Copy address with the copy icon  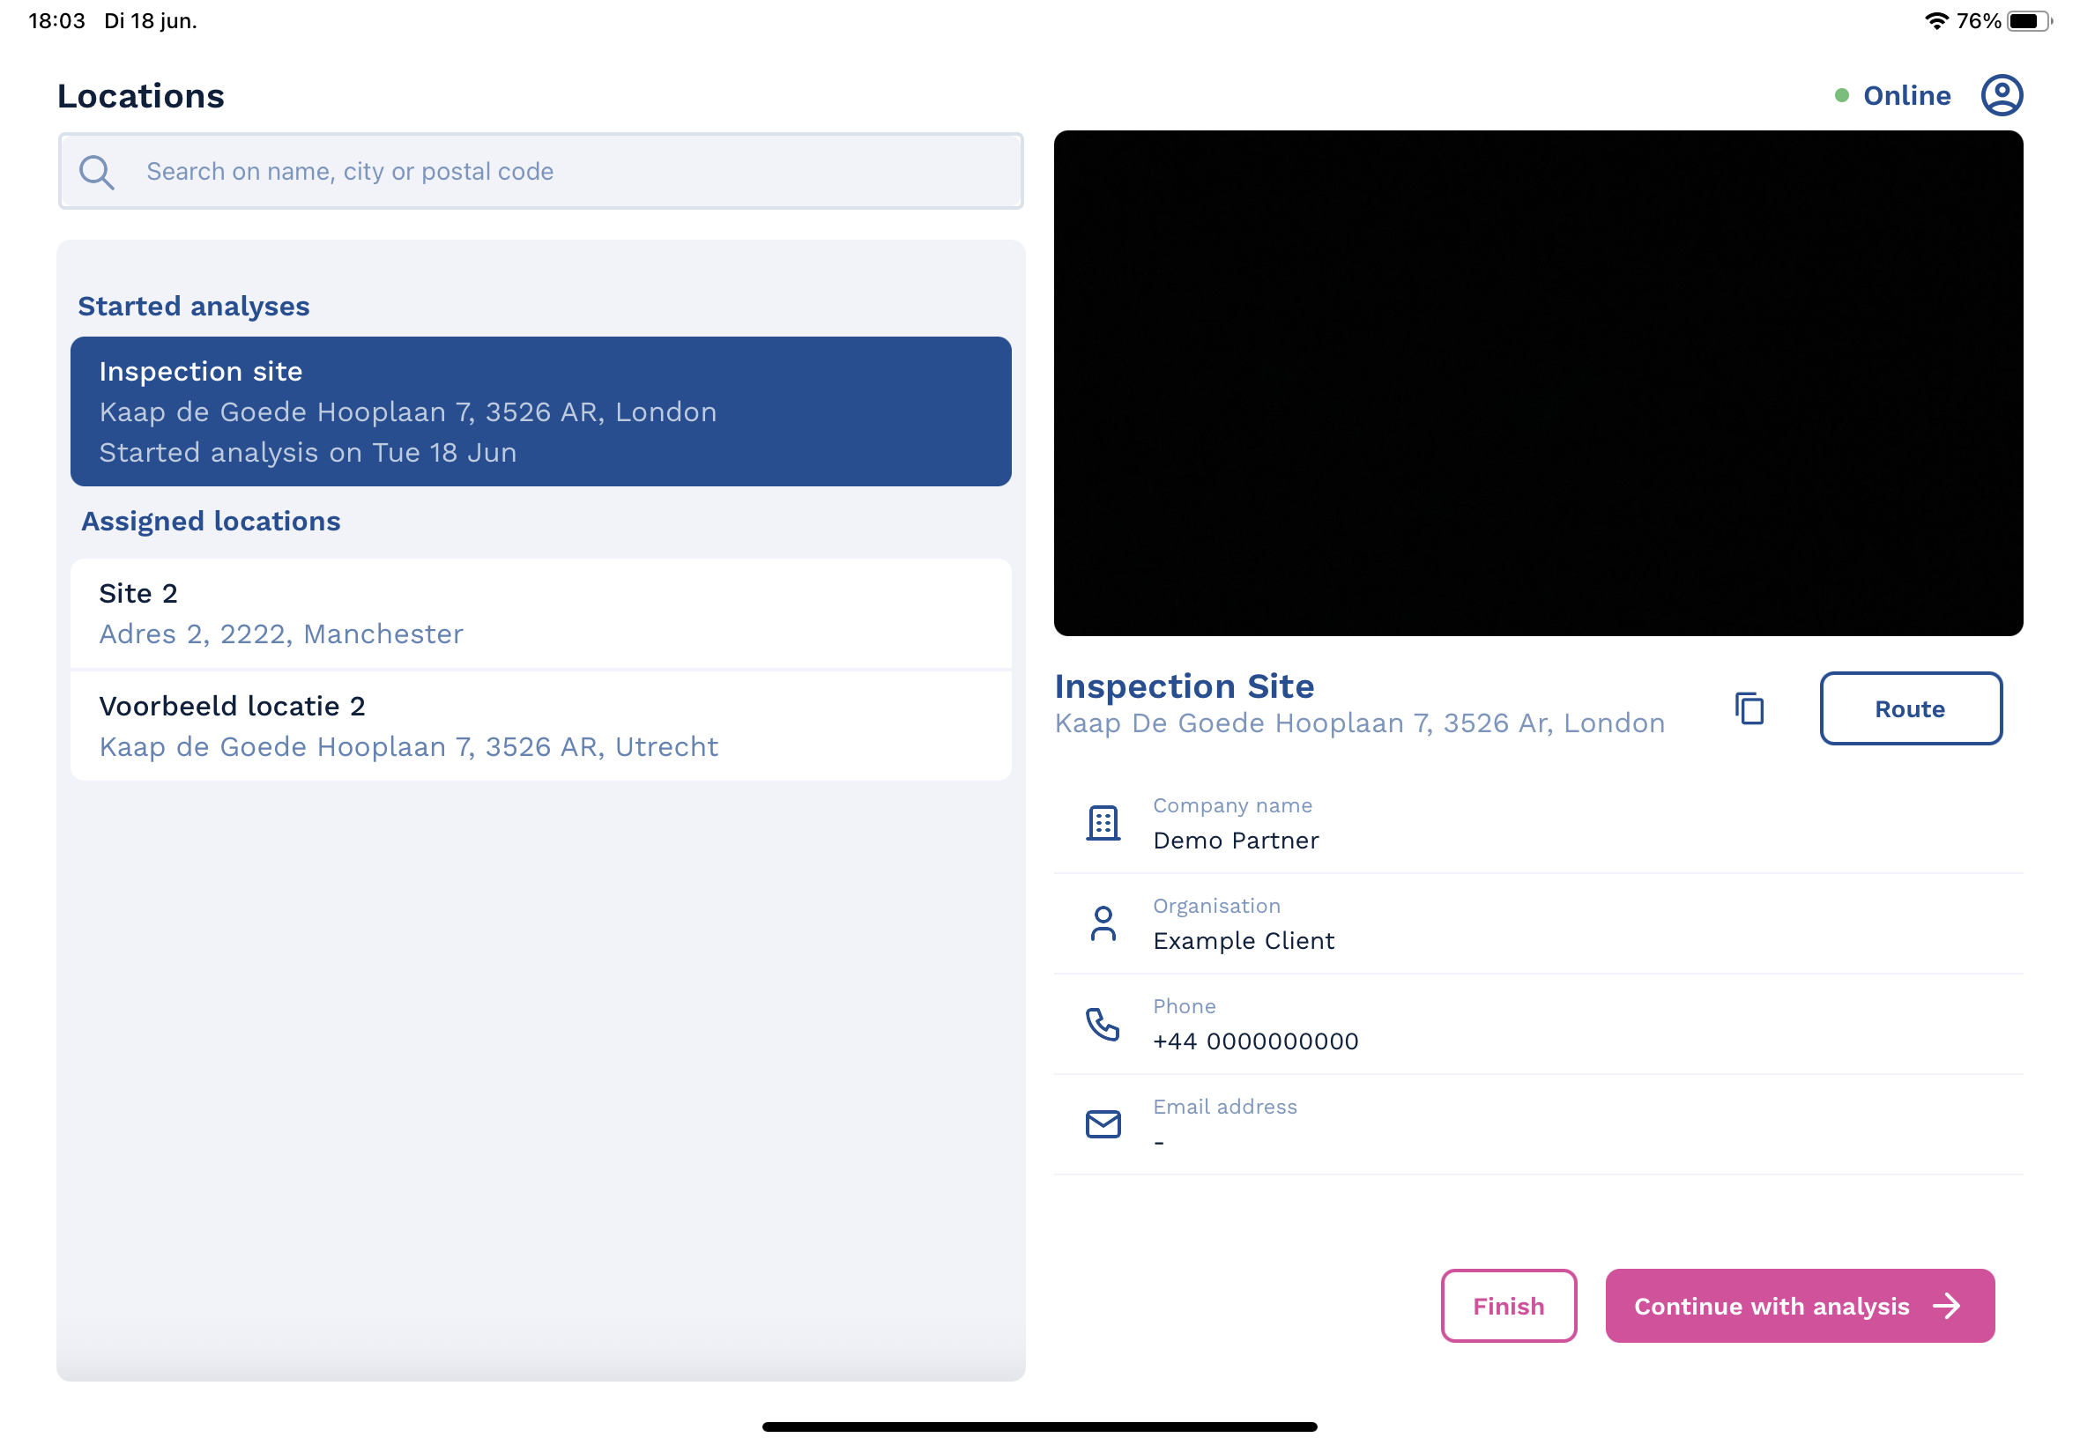(1749, 708)
